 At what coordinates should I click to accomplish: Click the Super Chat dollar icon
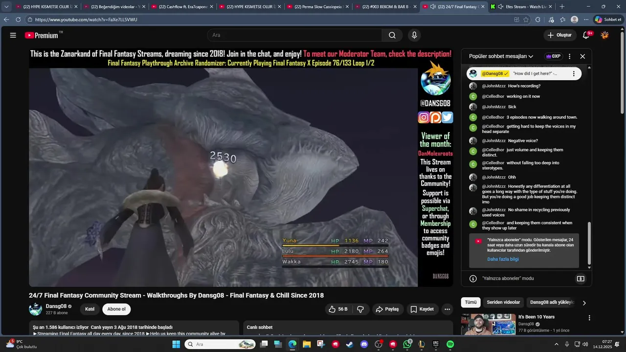point(581,279)
